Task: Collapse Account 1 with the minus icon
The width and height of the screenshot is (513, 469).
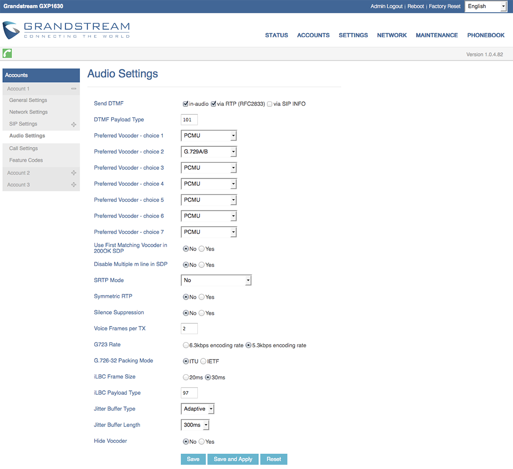Action: [74, 89]
